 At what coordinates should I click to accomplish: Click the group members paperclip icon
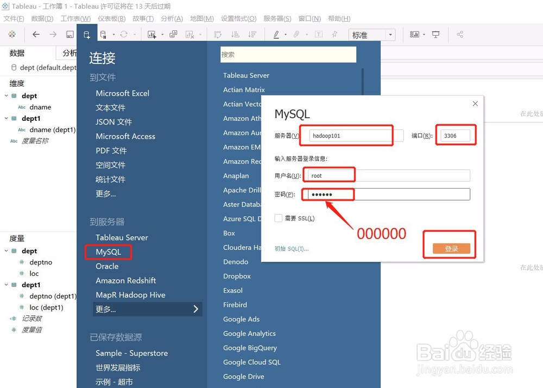[x=296, y=34]
